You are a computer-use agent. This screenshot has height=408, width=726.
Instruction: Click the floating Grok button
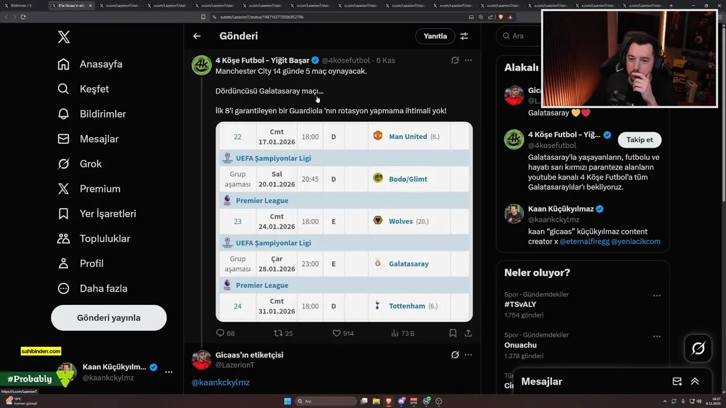(x=698, y=348)
